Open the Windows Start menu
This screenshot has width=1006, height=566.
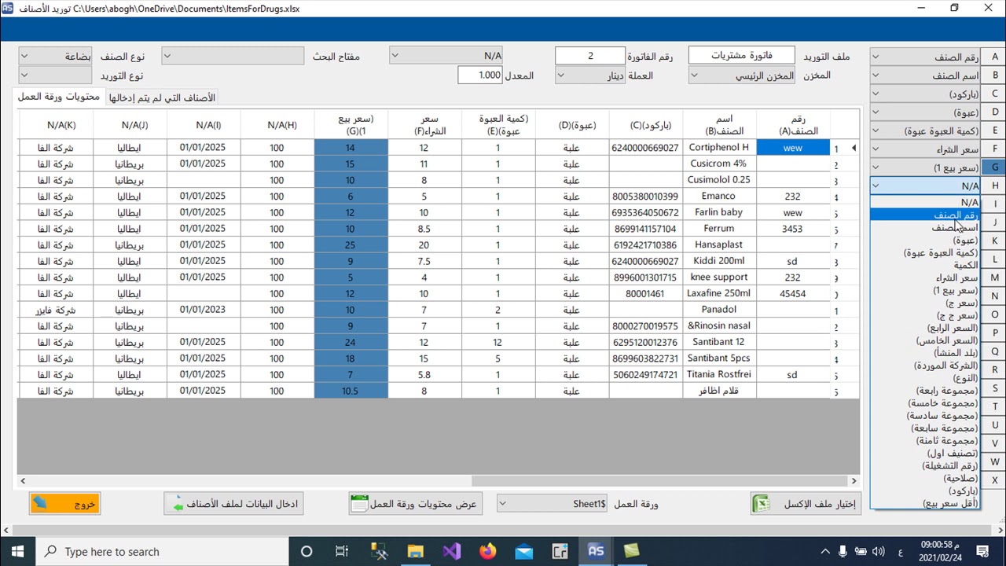[x=18, y=551]
